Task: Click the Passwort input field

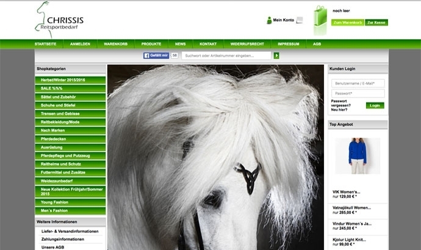Action: coord(358,93)
